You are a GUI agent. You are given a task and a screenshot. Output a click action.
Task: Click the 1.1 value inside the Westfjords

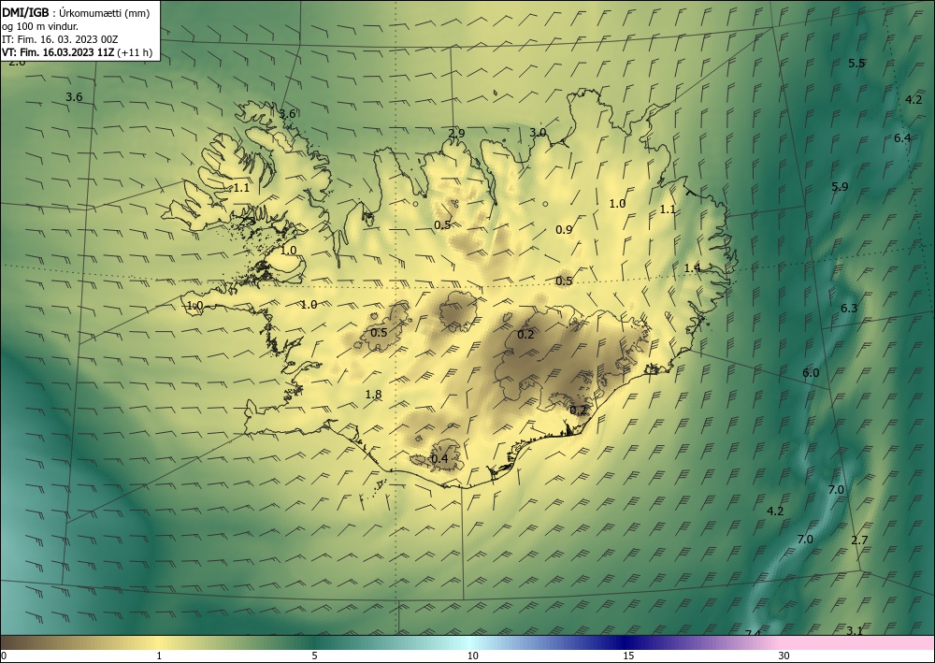point(241,188)
